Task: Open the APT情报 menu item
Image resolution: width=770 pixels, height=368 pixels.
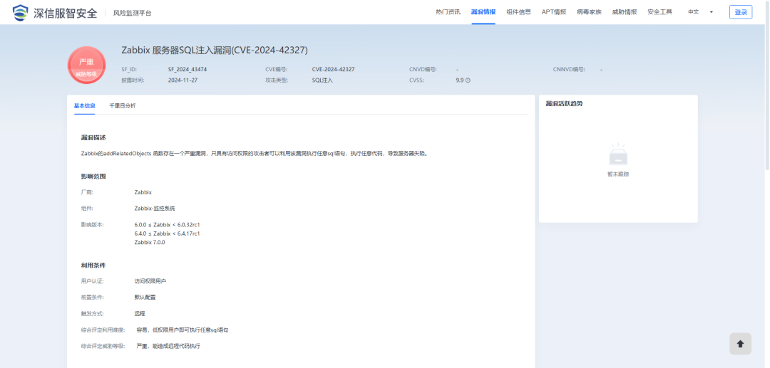Action: point(554,12)
